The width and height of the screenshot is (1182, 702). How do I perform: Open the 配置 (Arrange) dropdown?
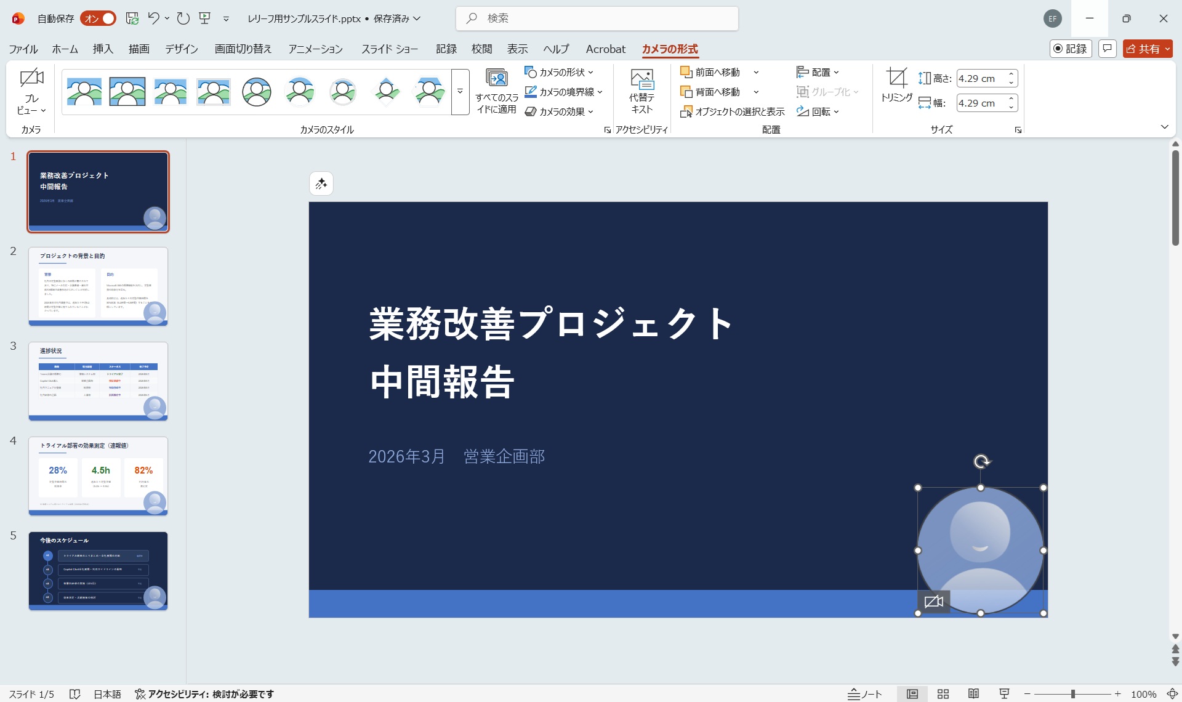click(818, 71)
